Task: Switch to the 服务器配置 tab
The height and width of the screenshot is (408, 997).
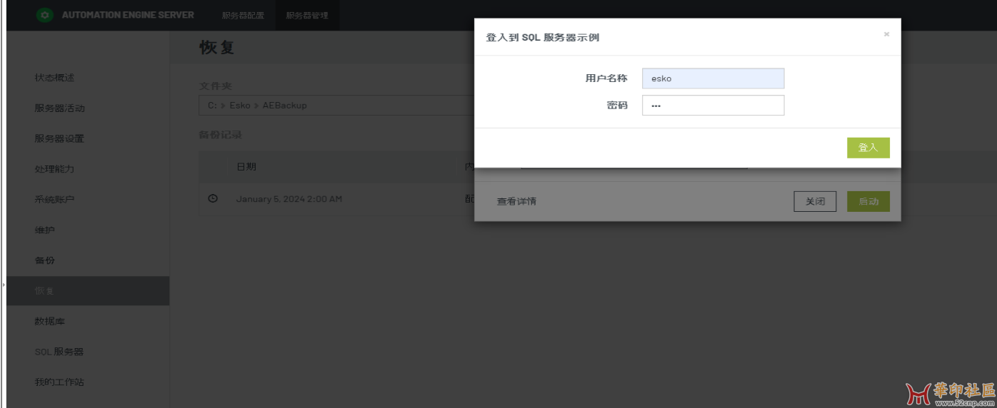Action: tap(243, 16)
